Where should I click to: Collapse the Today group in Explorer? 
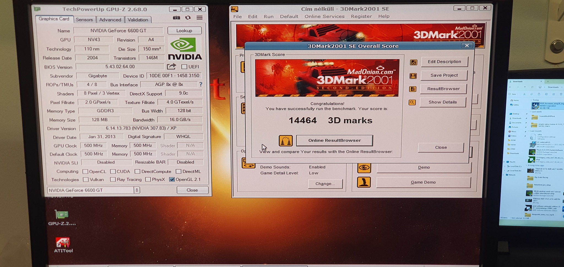pos(531,100)
